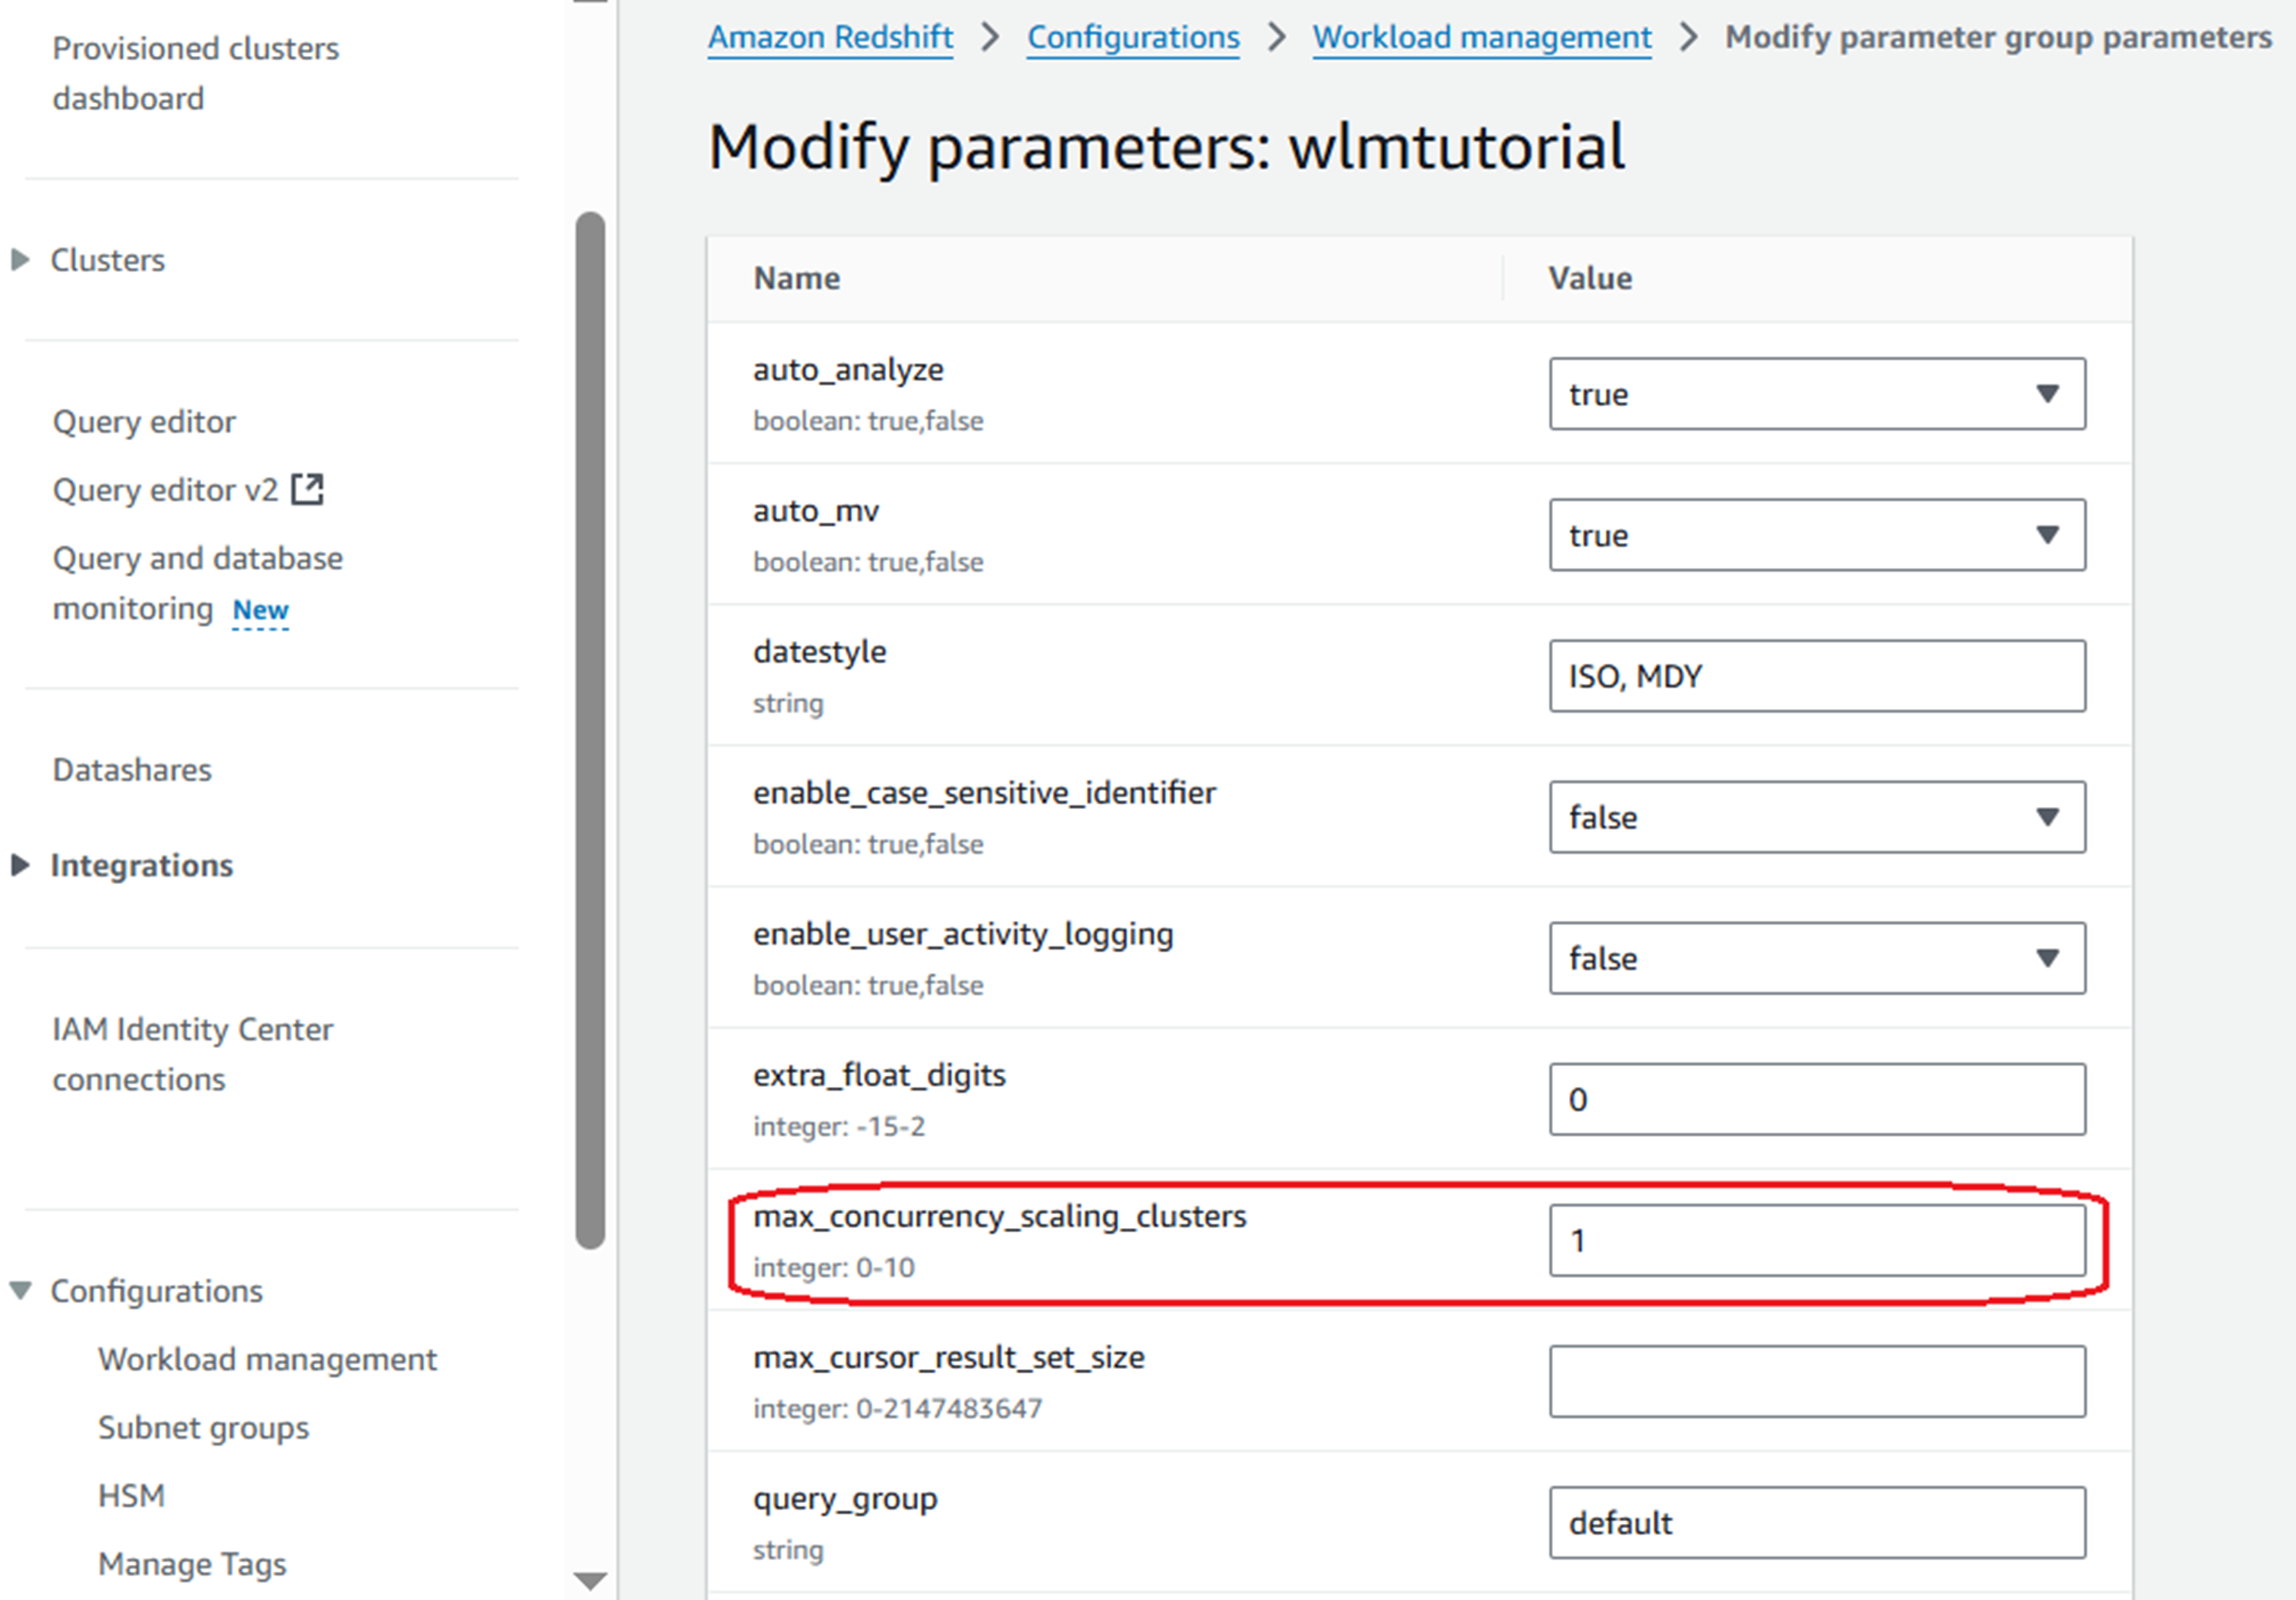Open the Configurations breadcrumb link
2296x1600 pixels.
(1133, 37)
